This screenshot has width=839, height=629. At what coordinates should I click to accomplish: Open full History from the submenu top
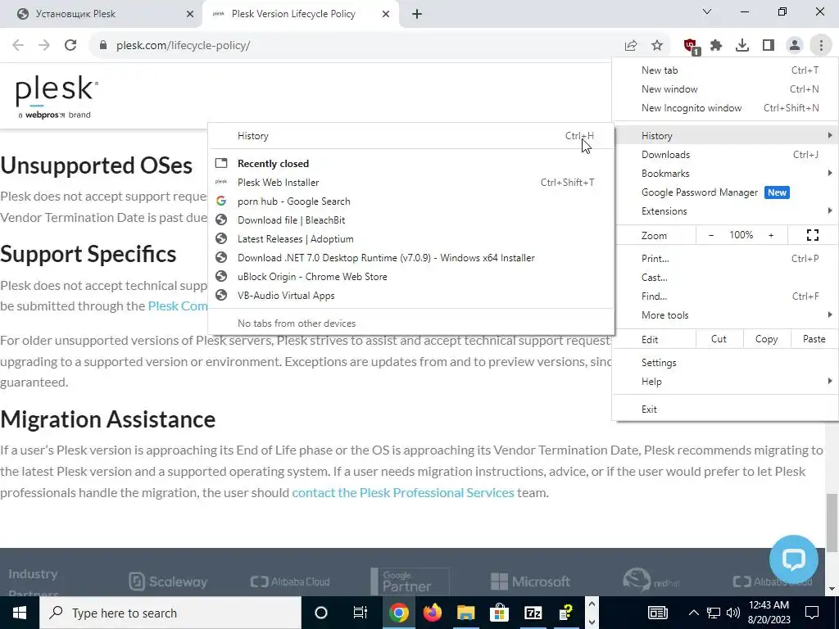[x=411, y=136]
